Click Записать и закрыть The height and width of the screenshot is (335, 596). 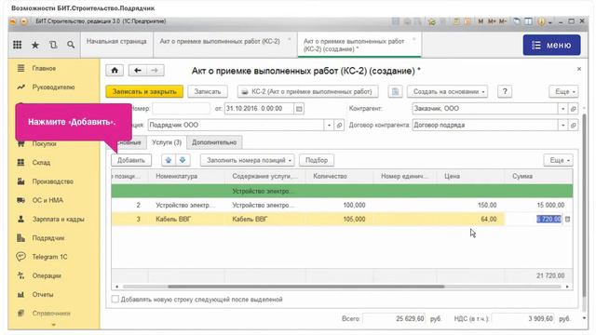click(x=144, y=91)
